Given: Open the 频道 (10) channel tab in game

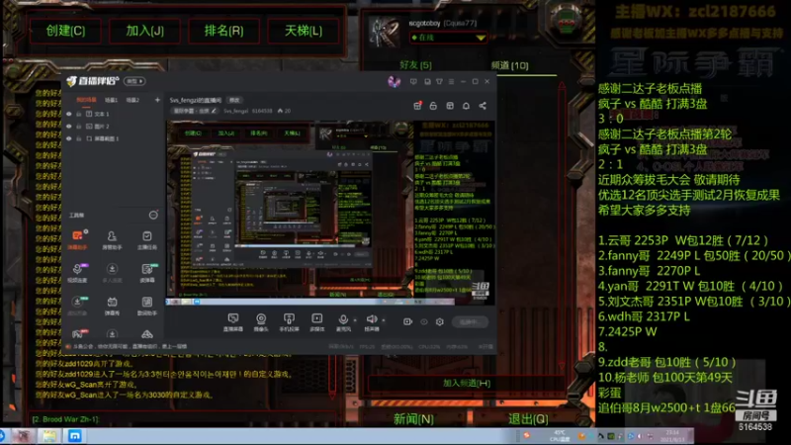Looking at the screenshot, I should click(x=509, y=65).
